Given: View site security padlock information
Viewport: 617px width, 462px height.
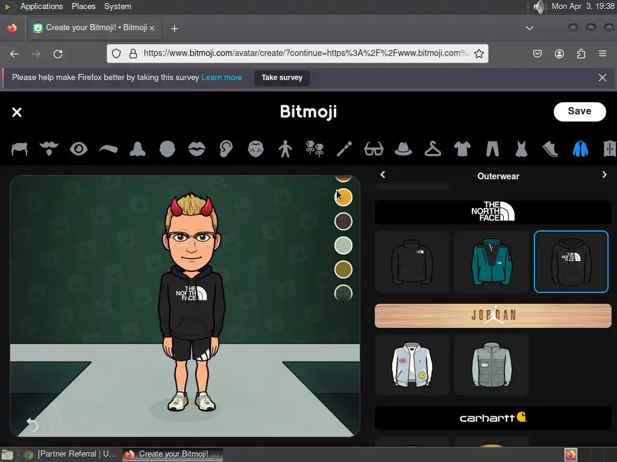Looking at the screenshot, I should click(133, 54).
